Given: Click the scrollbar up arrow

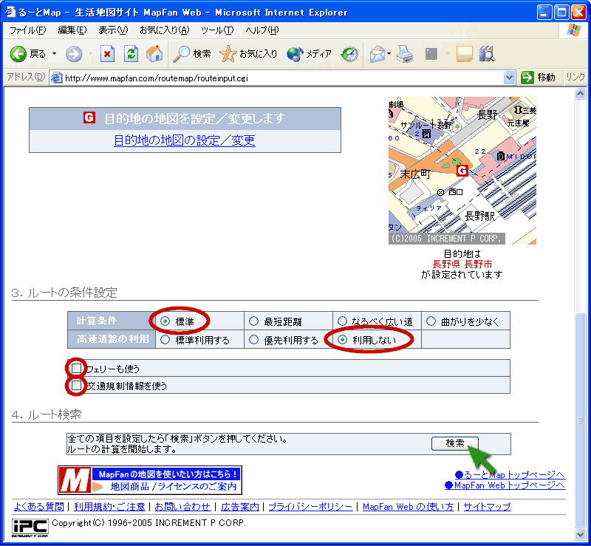Looking at the screenshot, I should (x=580, y=93).
